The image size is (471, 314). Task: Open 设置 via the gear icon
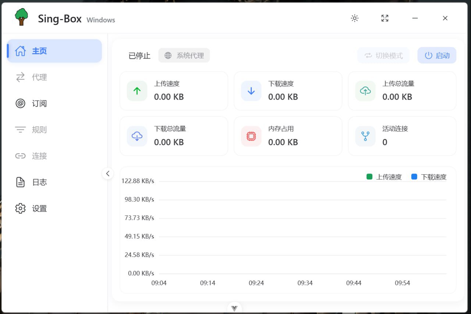(x=20, y=208)
